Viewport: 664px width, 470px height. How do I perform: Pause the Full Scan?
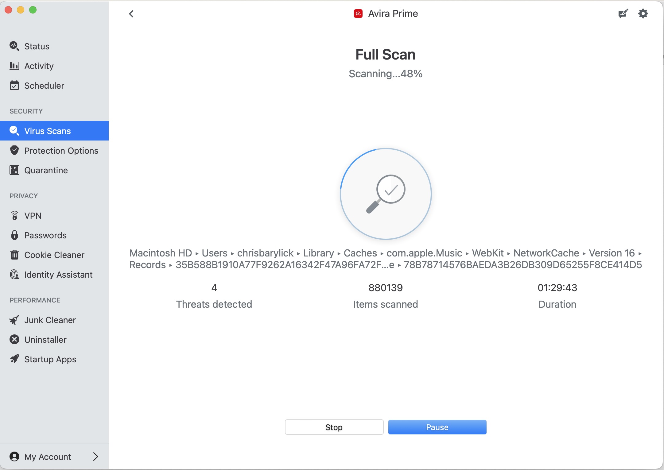(437, 427)
